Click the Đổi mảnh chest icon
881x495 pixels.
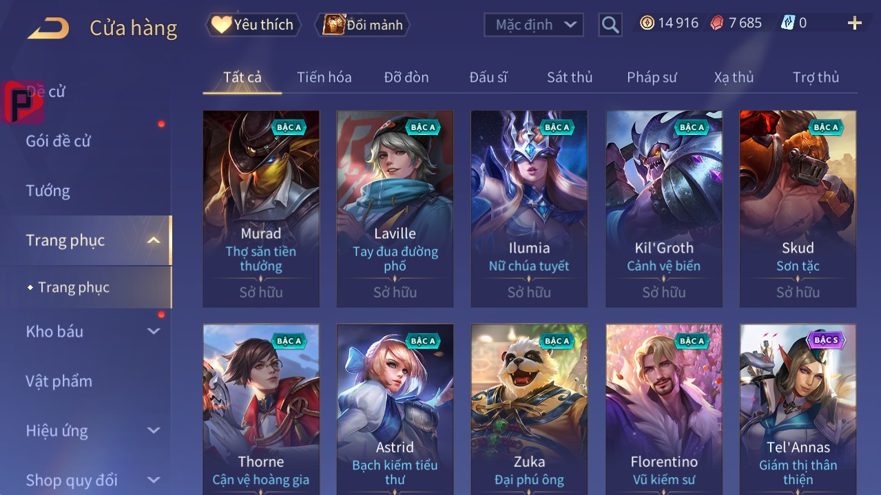[333, 25]
